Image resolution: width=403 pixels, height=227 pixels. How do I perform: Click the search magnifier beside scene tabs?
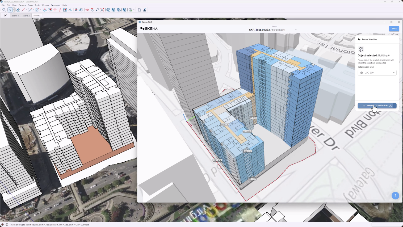pos(5,15)
